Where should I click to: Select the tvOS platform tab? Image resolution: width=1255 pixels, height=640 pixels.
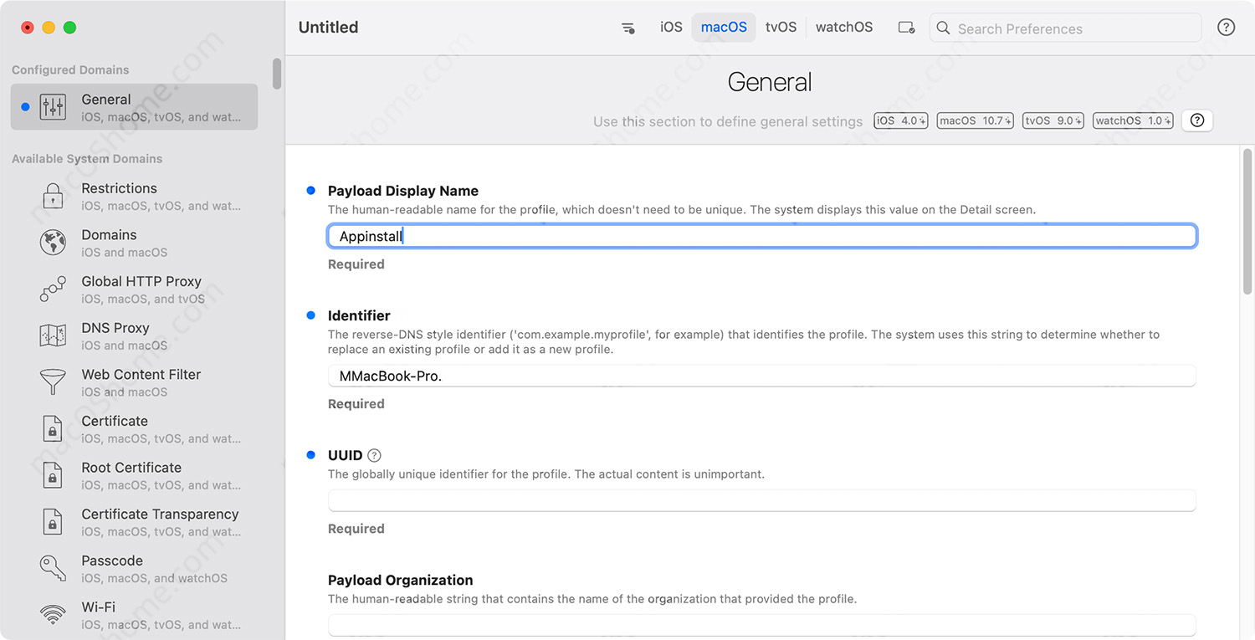[x=781, y=28]
